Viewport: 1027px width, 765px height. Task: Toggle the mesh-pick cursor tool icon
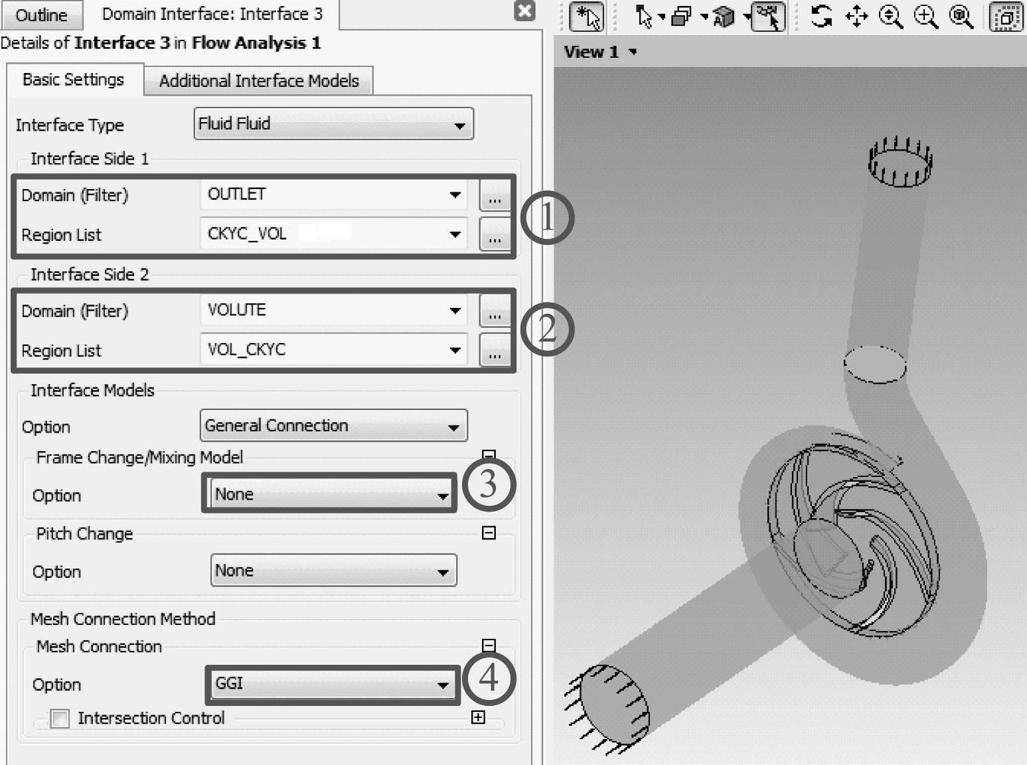pyautogui.click(x=768, y=17)
